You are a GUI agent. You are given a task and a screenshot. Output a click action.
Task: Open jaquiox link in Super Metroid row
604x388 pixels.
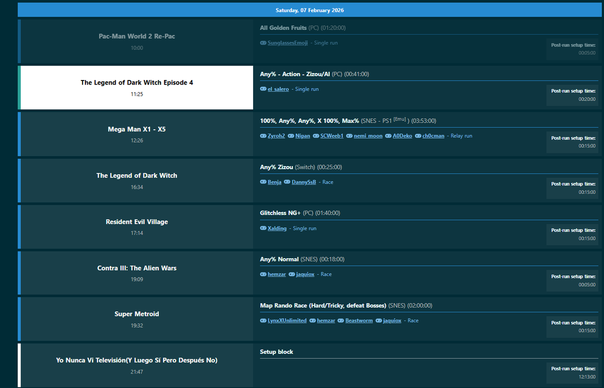[x=392, y=321]
